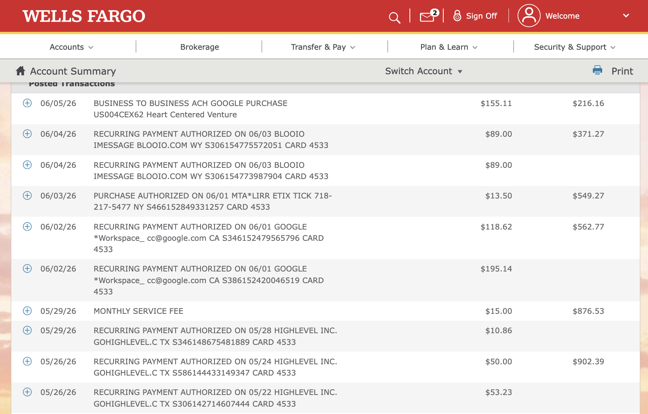Expand the Welcome profile chevron

(x=626, y=16)
